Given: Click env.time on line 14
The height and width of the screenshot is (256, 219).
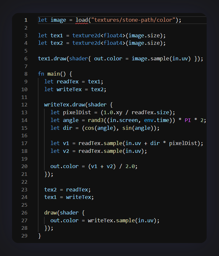Looking at the screenshot, I should [x=156, y=120].
